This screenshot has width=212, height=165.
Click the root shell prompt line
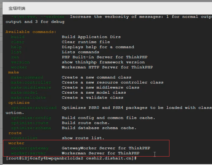tap(71, 158)
